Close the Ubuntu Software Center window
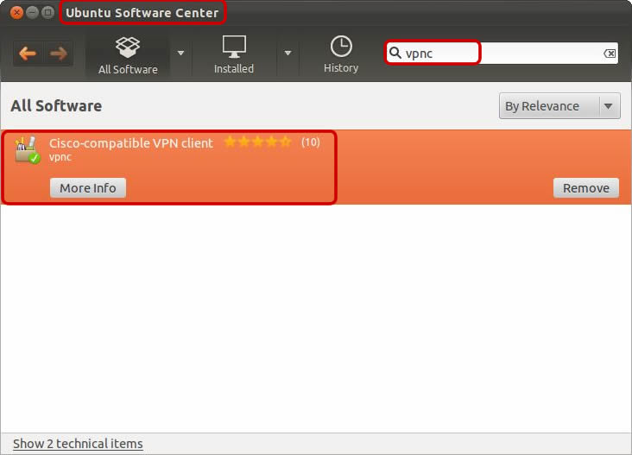The height and width of the screenshot is (455, 632). pyautogui.click(x=16, y=12)
